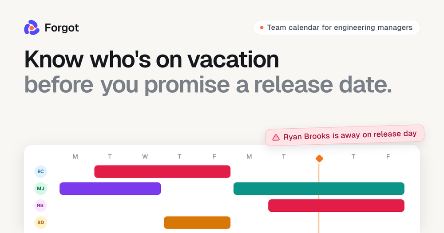
Task: Select the first M day column header
Action: tap(75, 157)
